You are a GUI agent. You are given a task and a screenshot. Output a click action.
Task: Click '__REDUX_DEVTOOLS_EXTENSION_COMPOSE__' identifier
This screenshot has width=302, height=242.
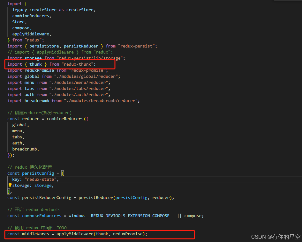[x=130, y=216]
